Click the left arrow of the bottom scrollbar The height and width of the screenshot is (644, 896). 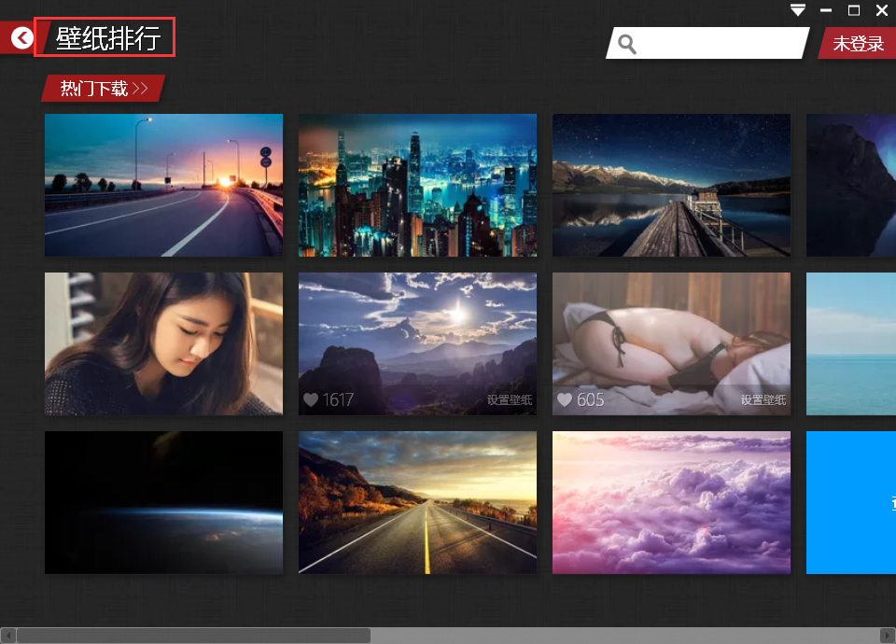tap(7, 634)
